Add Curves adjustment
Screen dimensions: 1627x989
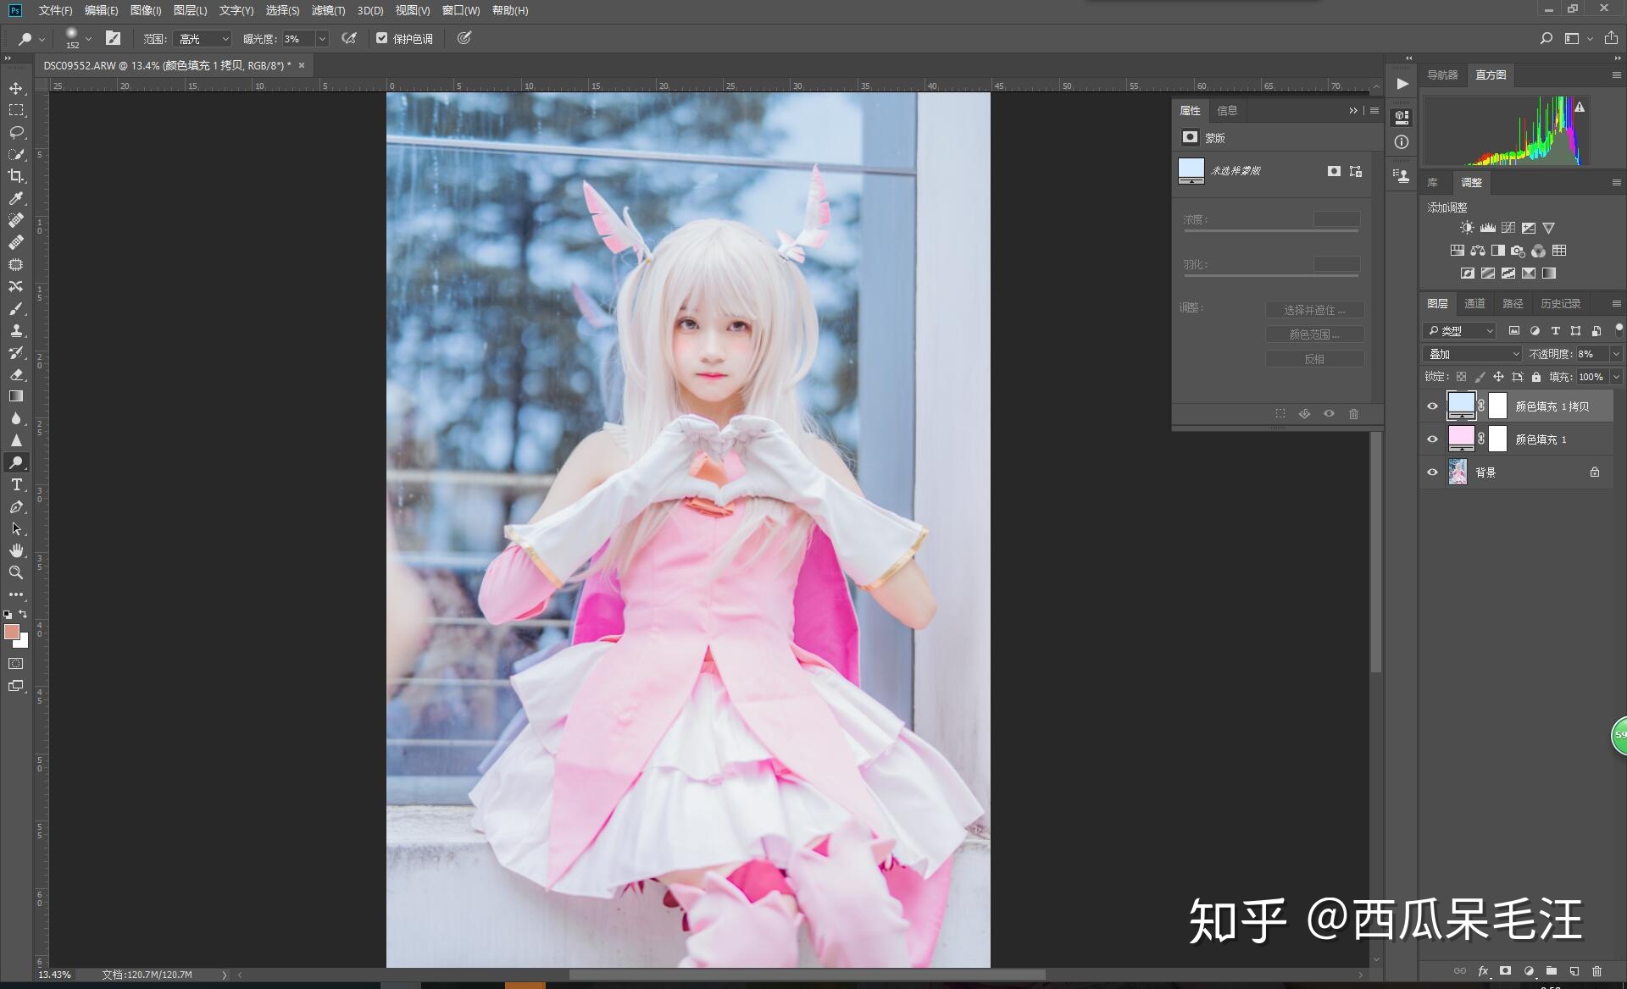pos(1508,228)
